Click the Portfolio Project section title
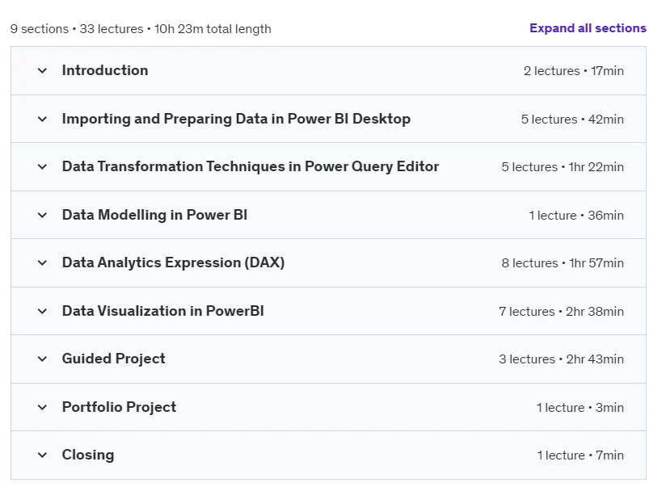Screen dimensions: 666x491 119,407
